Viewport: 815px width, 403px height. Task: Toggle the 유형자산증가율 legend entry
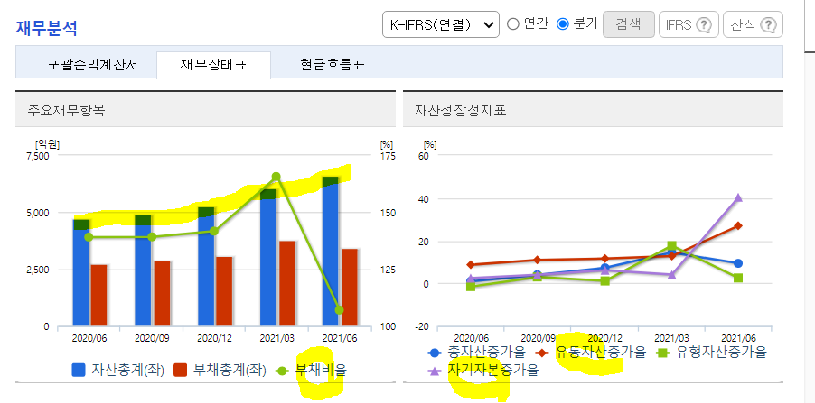(711, 353)
